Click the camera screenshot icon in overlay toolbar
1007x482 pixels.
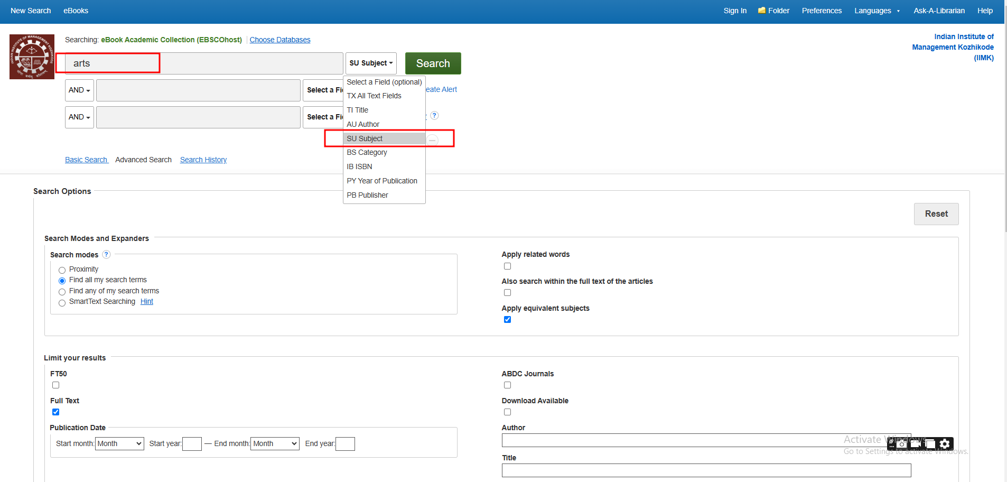click(x=902, y=444)
